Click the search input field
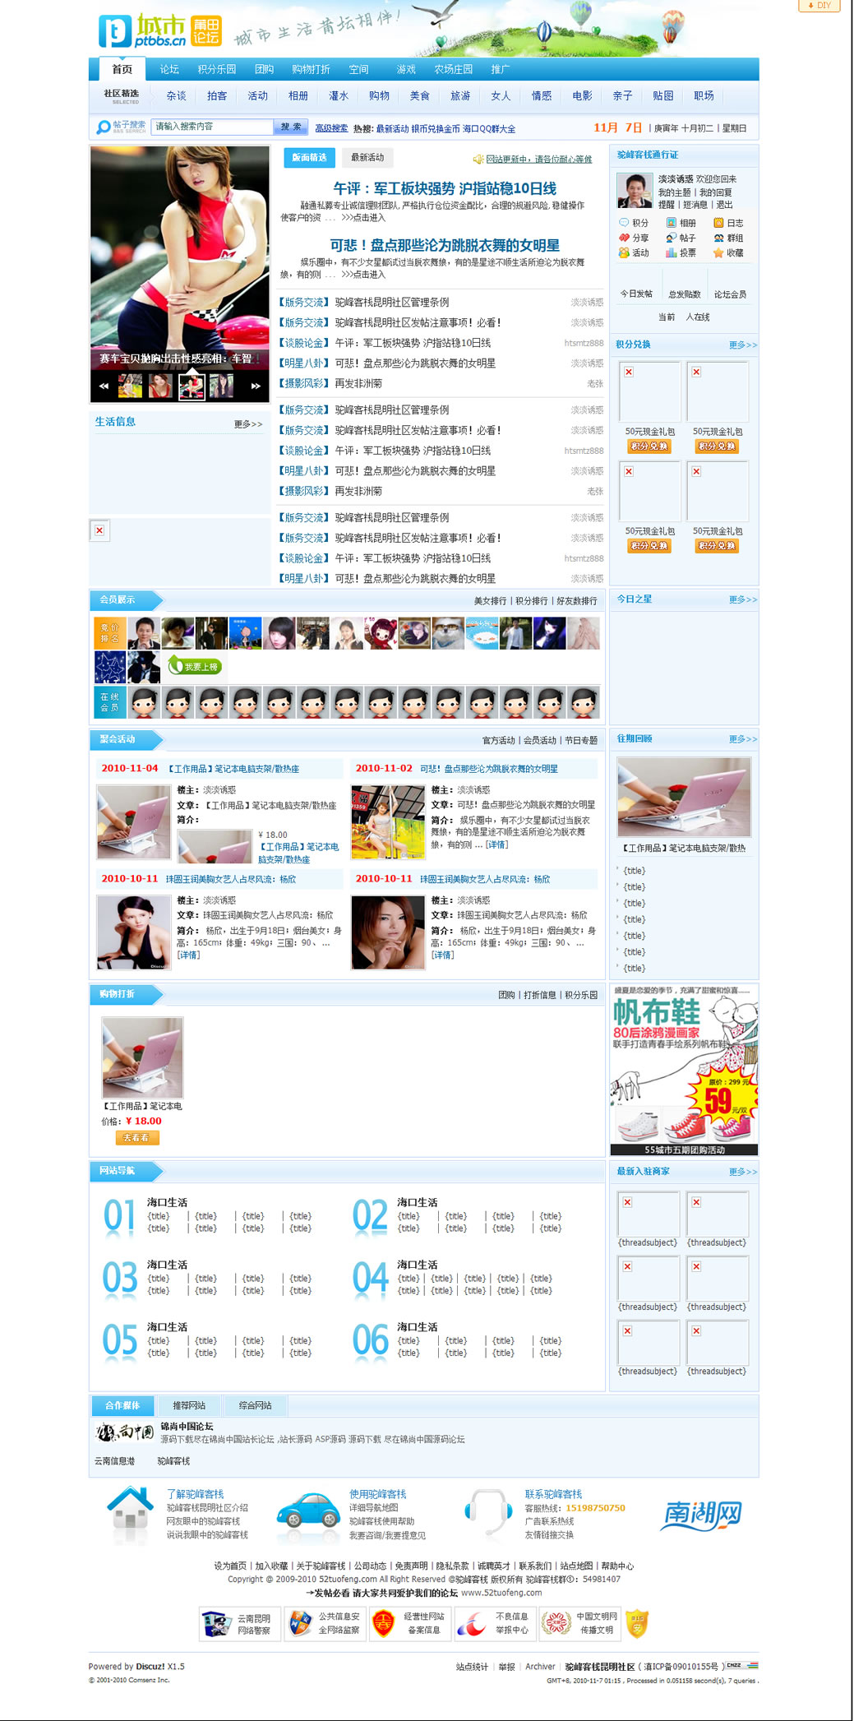The width and height of the screenshot is (854, 1721). pyautogui.click(x=212, y=127)
